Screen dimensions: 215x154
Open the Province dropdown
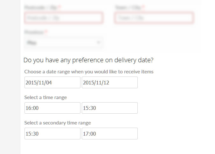point(63,42)
